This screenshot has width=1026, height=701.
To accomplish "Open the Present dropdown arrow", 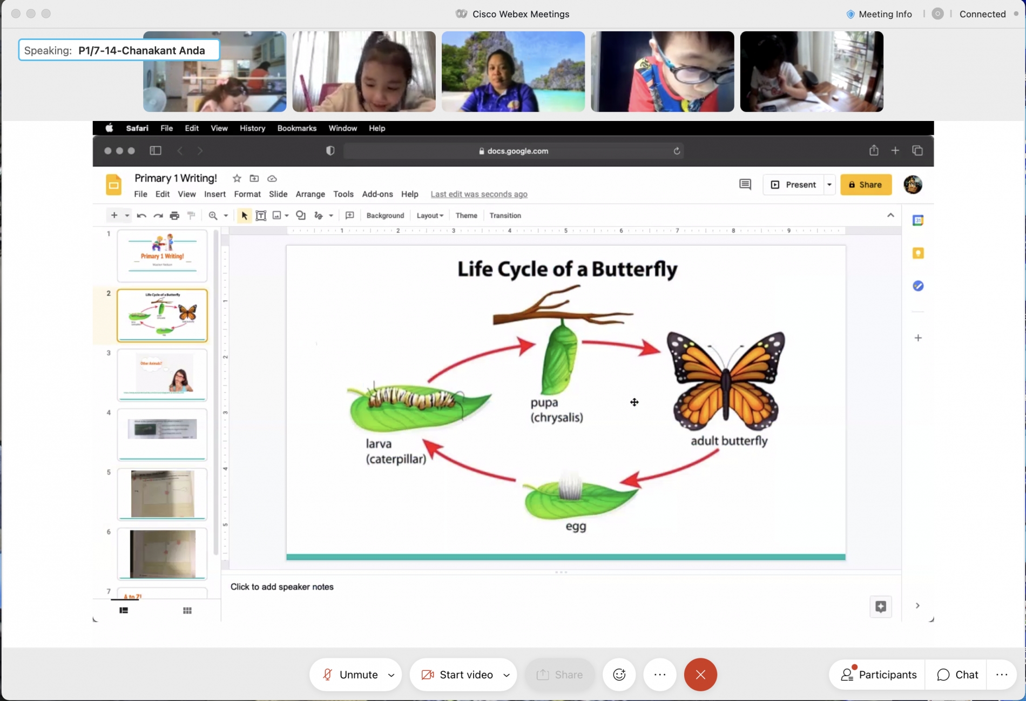I will [829, 185].
